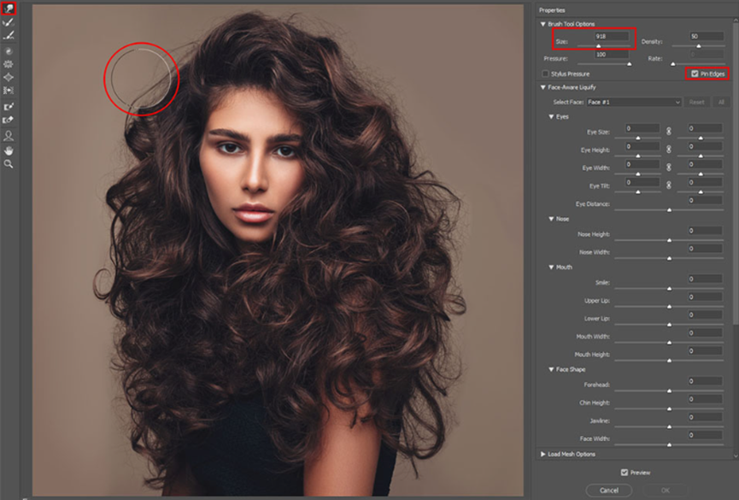Select the Forward Warp tool
739x500 pixels.
tap(9, 9)
